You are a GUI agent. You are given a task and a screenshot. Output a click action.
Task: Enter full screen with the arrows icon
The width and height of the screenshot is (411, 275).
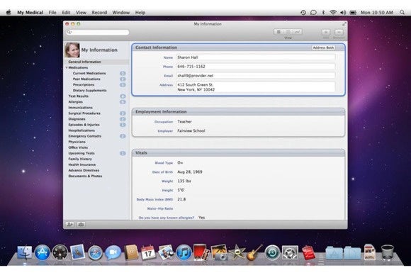coord(344,24)
